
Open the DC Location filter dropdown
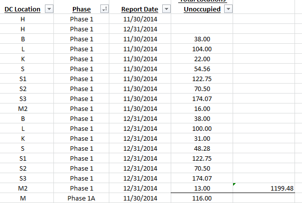click(x=49, y=9)
